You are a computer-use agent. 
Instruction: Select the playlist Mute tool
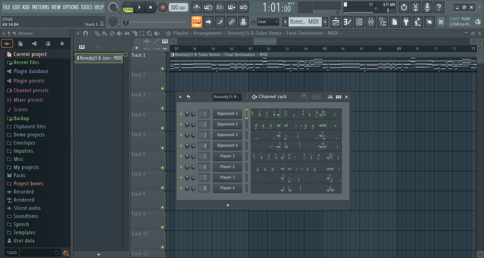tap(119, 33)
